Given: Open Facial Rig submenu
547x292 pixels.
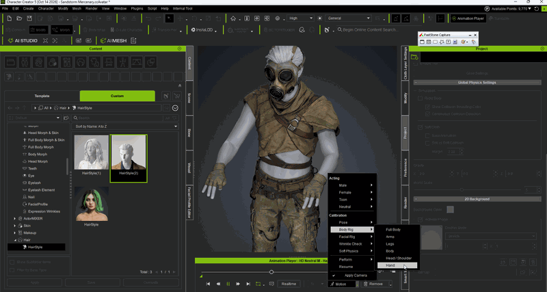Looking at the screenshot, I should point(352,237).
